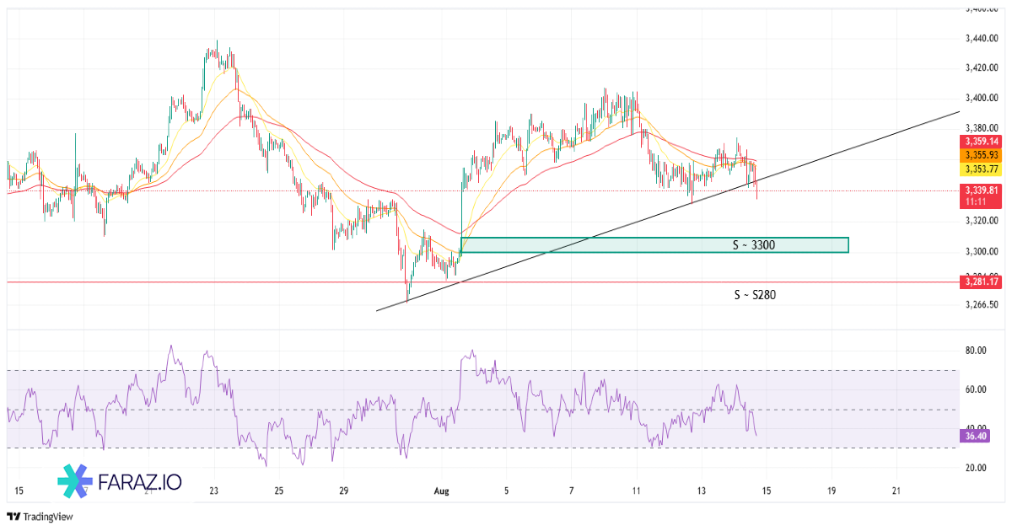Click the TradingView text link
Screen dimensions: 1012x531
coord(46,517)
